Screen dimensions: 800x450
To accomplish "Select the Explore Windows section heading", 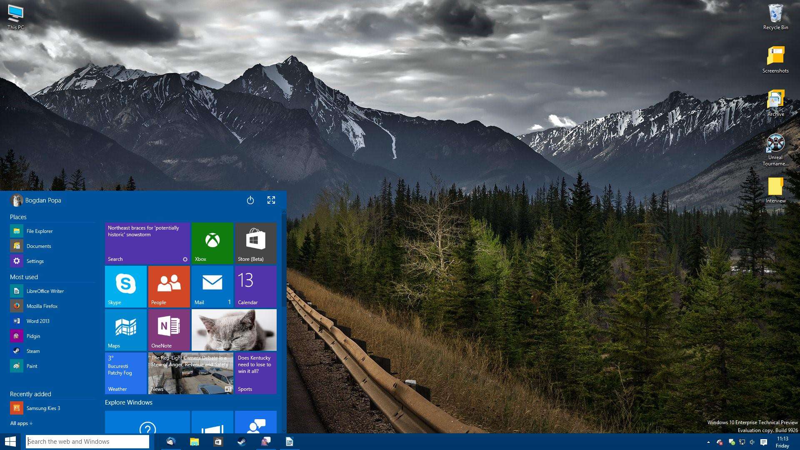I will [128, 402].
